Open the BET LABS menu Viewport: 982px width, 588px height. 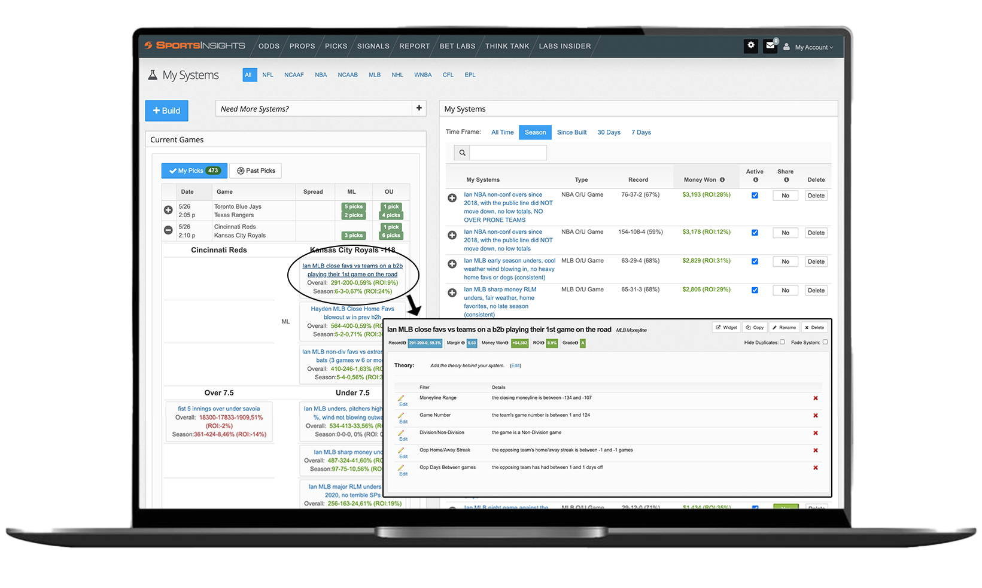(457, 46)
